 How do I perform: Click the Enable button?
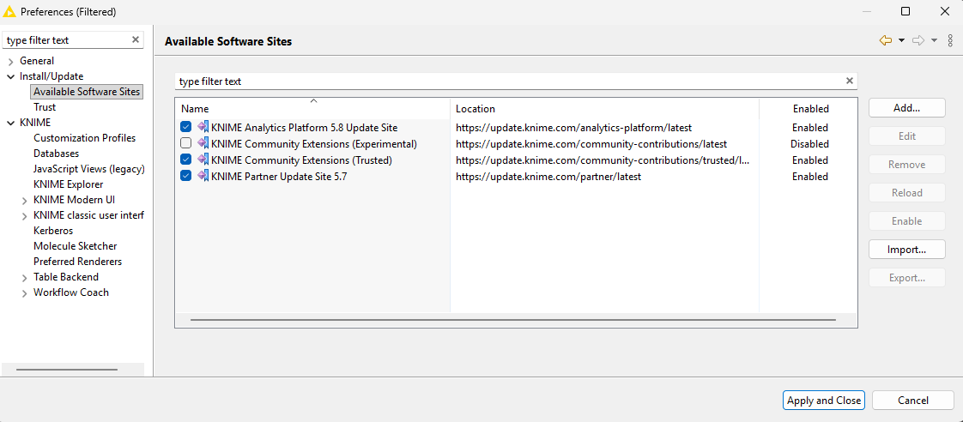click(906, 220)
